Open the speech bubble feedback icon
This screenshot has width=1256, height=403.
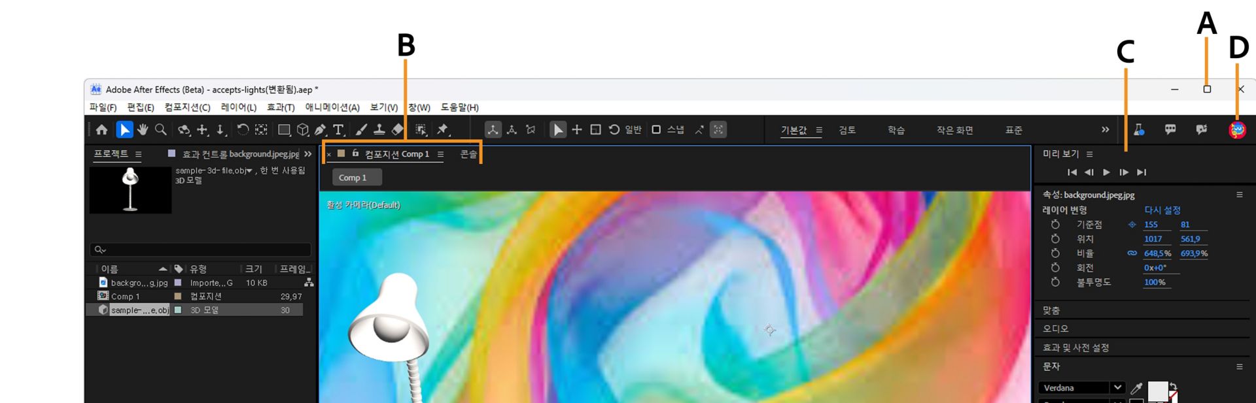[x=1170, y=130]
